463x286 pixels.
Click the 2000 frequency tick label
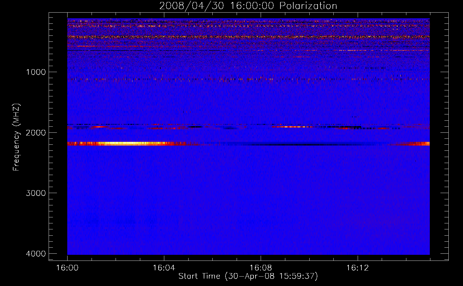[36, 133]
